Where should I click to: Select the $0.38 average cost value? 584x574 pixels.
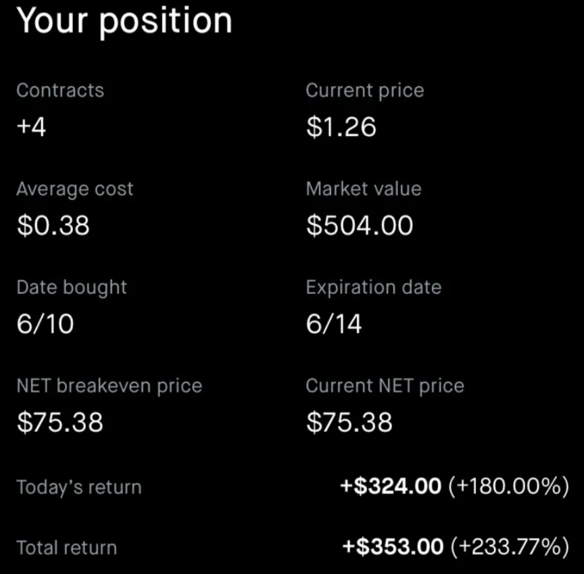pyautogui.click(x=53, y=226)
